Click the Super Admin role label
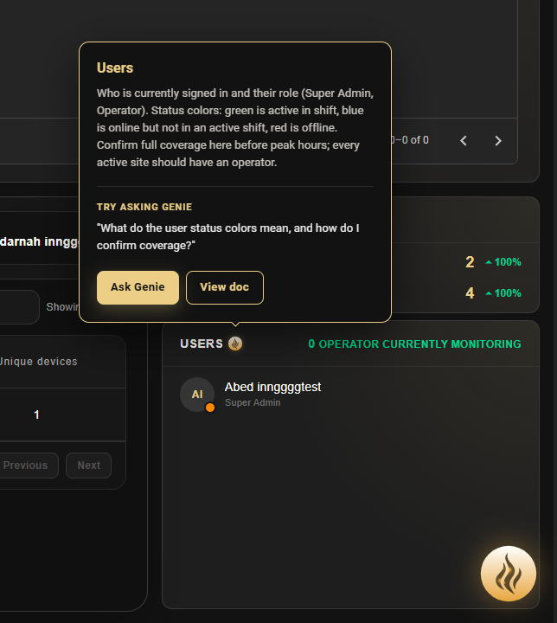 pos(253,402)
